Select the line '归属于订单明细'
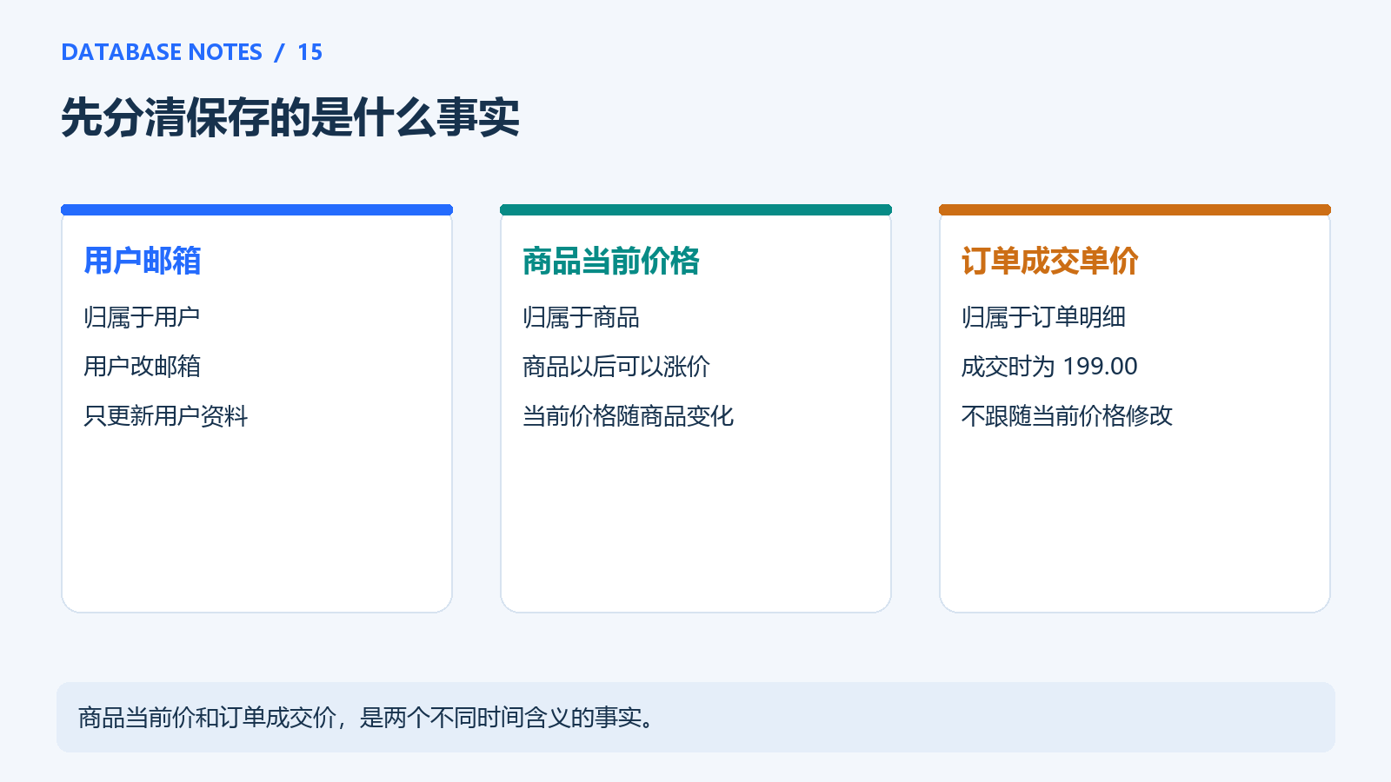The image size is (1391, 782). pyautogui.click(x=1043, y=317)
